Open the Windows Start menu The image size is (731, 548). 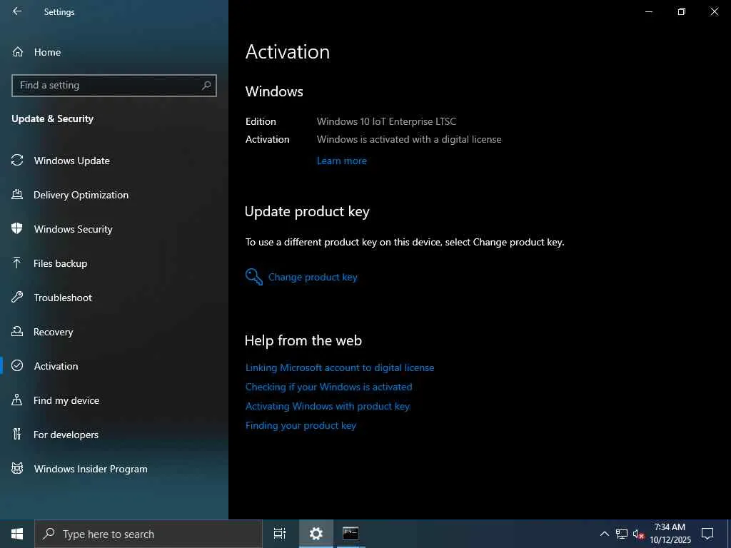17,534
